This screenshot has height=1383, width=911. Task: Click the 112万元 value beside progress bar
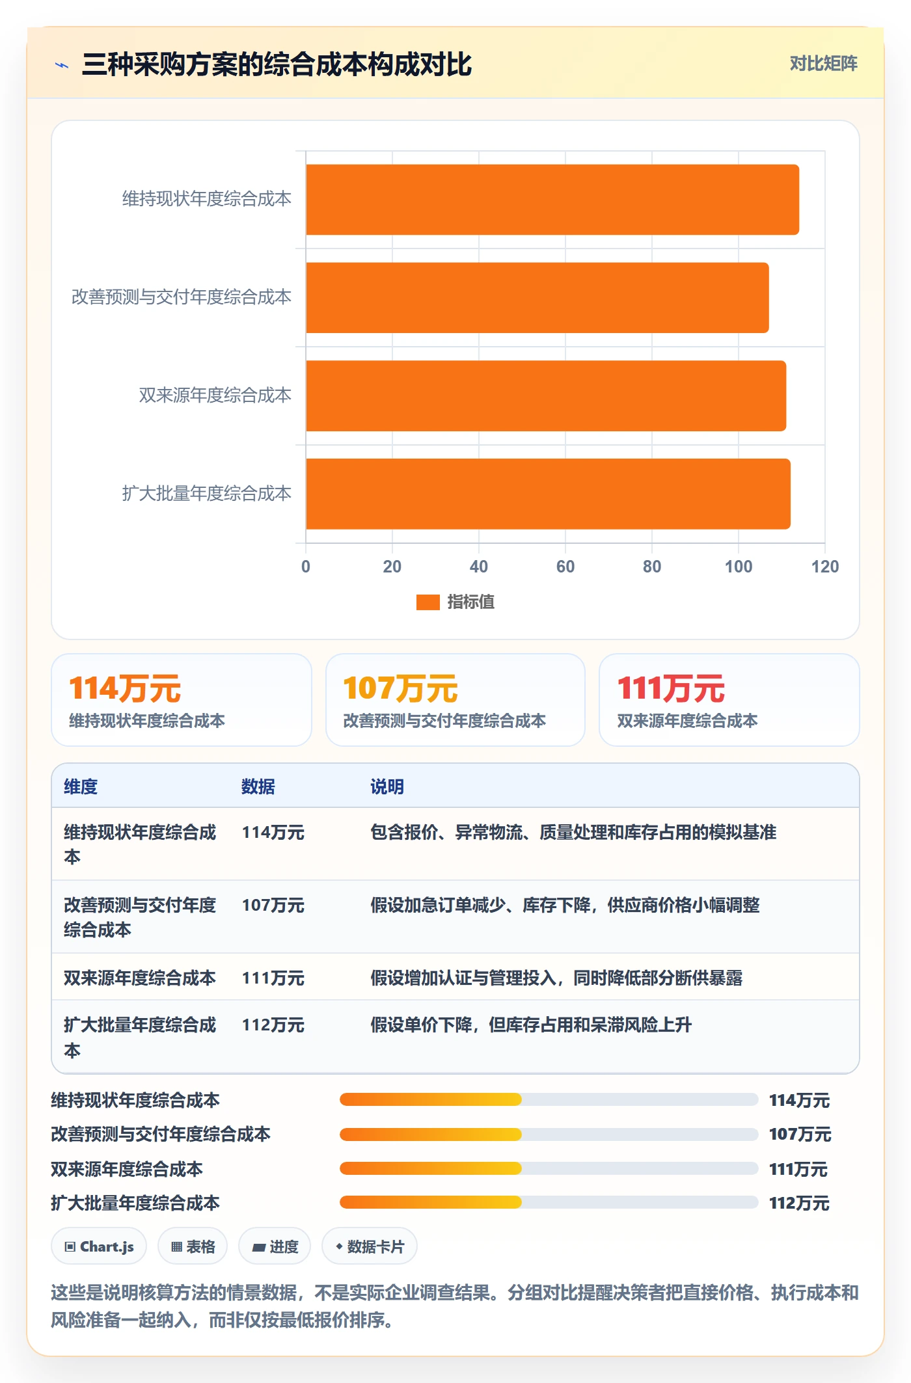click(x=799, y=1203)
